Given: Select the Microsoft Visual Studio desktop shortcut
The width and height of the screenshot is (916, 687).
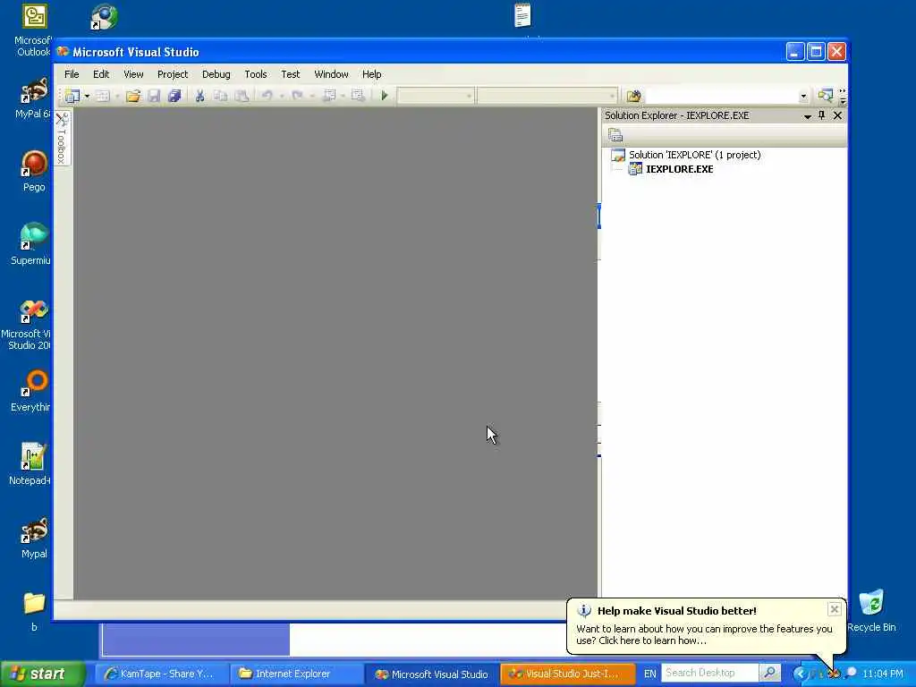Looking at the screenshot, I should [x=27, y=324].
